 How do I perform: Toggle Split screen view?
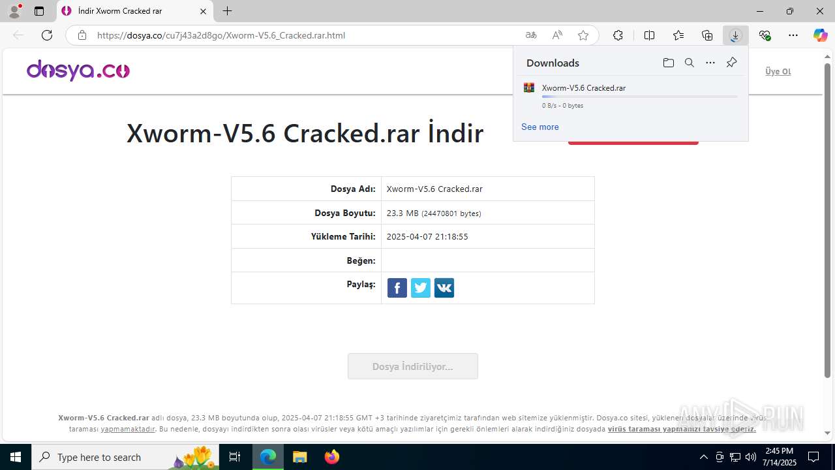tap(649, 35)
